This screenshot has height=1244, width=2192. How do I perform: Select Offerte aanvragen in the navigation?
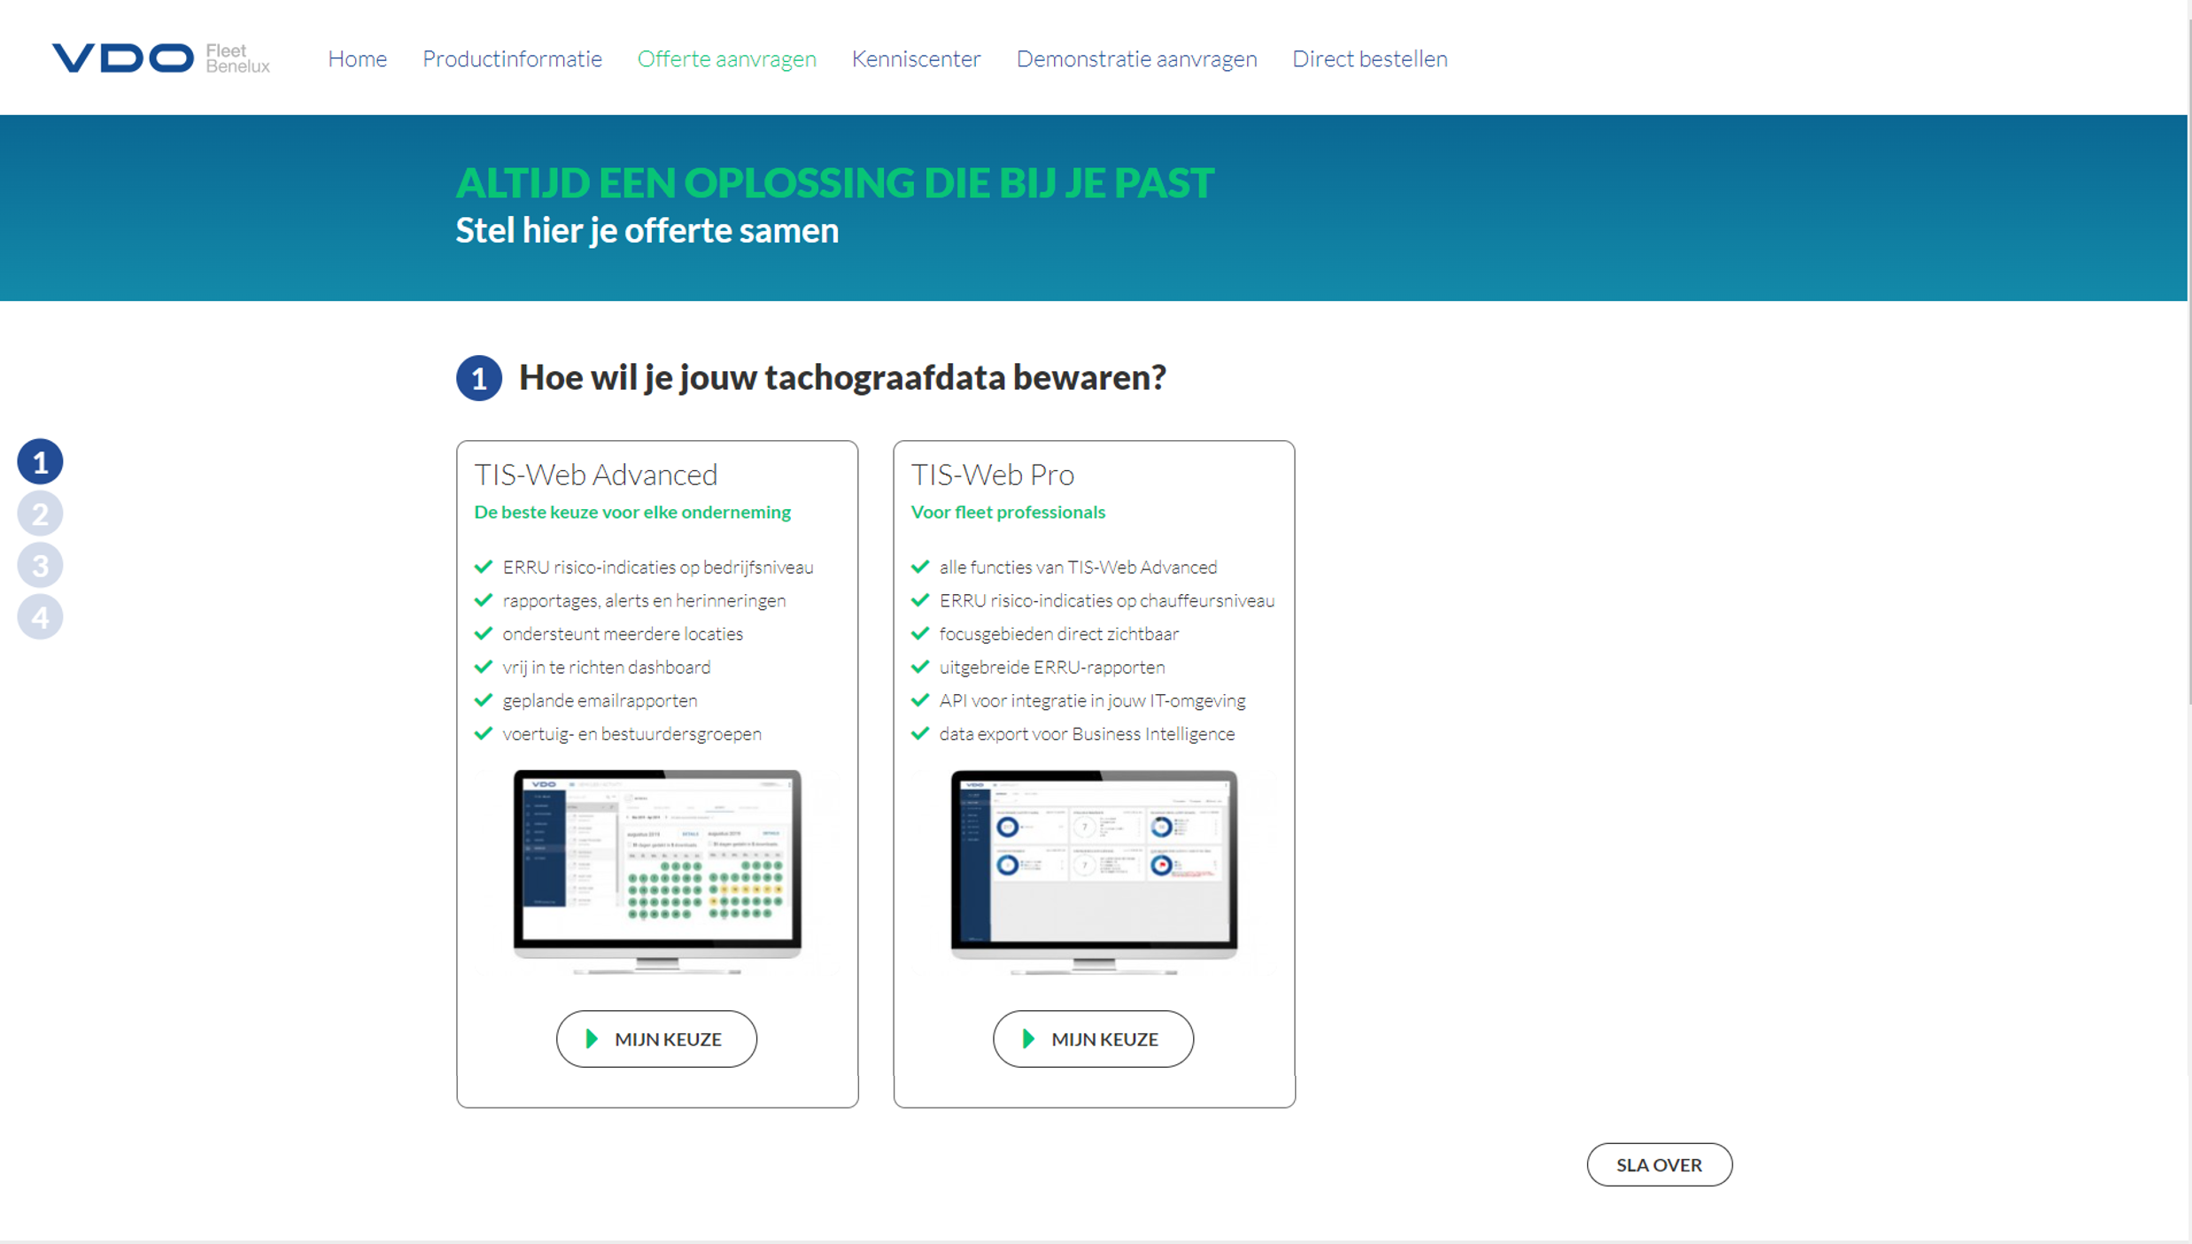coord(726,58)
